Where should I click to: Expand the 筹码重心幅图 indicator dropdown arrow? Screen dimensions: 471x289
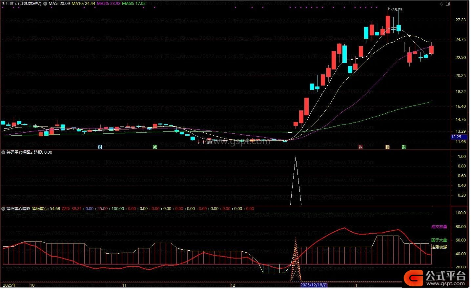[x=3, y=209]
